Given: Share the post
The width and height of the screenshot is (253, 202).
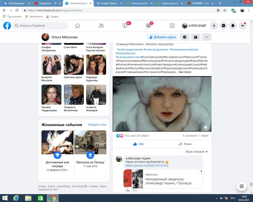Looking at the screenshot, I should 185,144.
